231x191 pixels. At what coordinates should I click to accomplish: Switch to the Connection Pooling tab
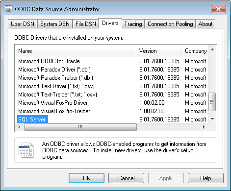coord(170,24)
